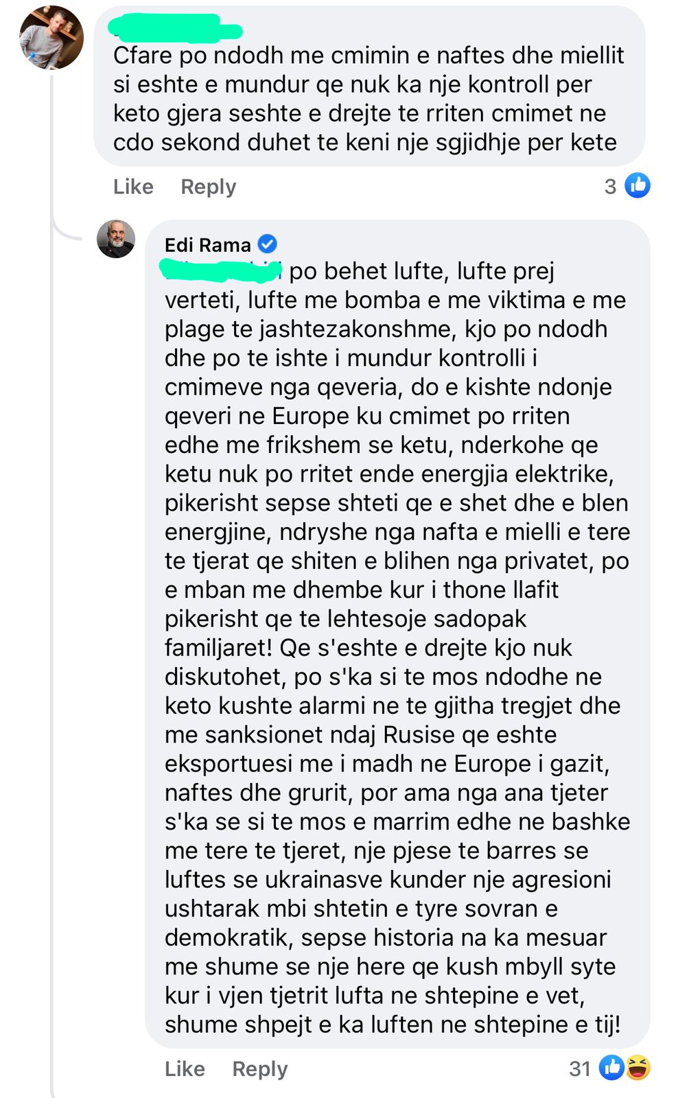This screenshot has width=689, height=1098.
Task: Show who reacted via the 31 count
Action: coord(580,1068)
